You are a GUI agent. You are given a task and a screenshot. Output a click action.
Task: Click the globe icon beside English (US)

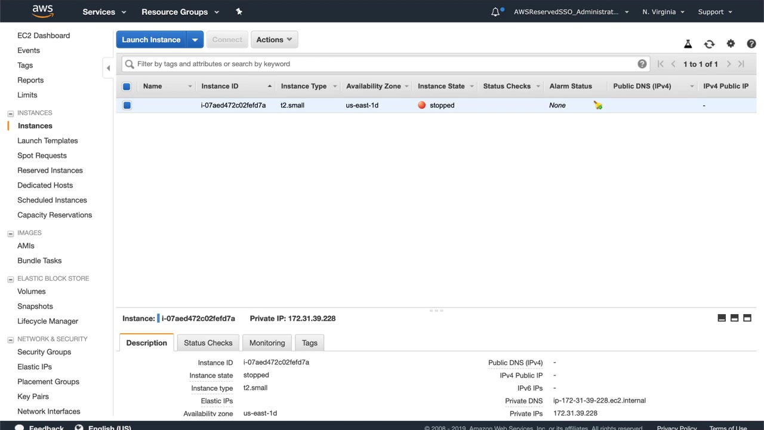[79, 428]
